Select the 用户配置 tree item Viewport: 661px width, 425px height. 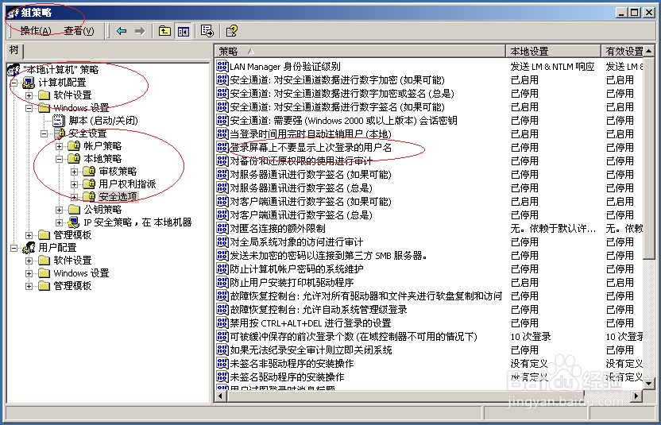tap(57, 248)
